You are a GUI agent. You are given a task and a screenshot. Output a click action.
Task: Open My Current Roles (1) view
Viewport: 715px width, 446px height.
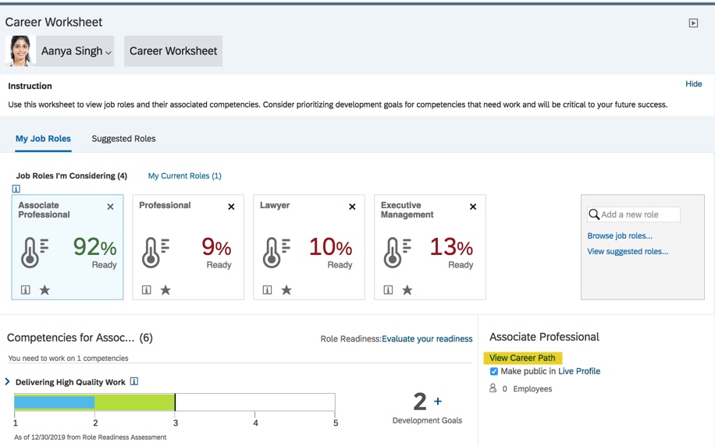[184, 176]
